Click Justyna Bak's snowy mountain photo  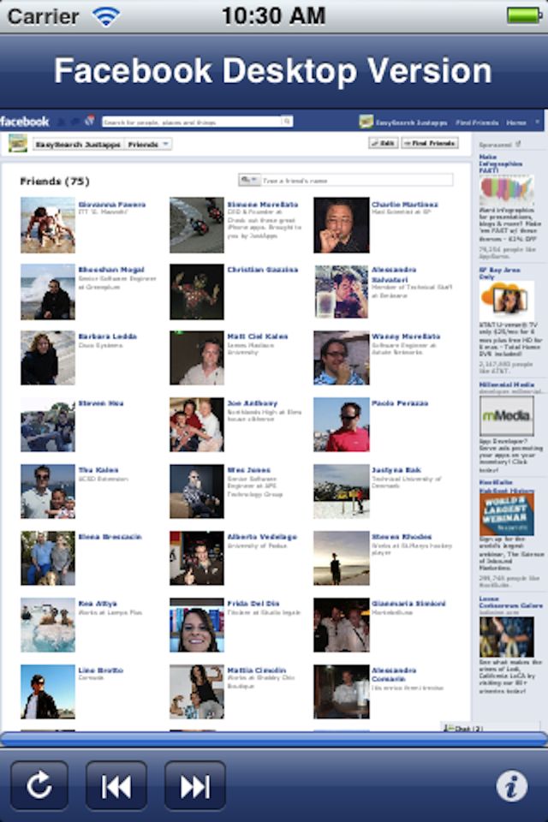(342, 491)
